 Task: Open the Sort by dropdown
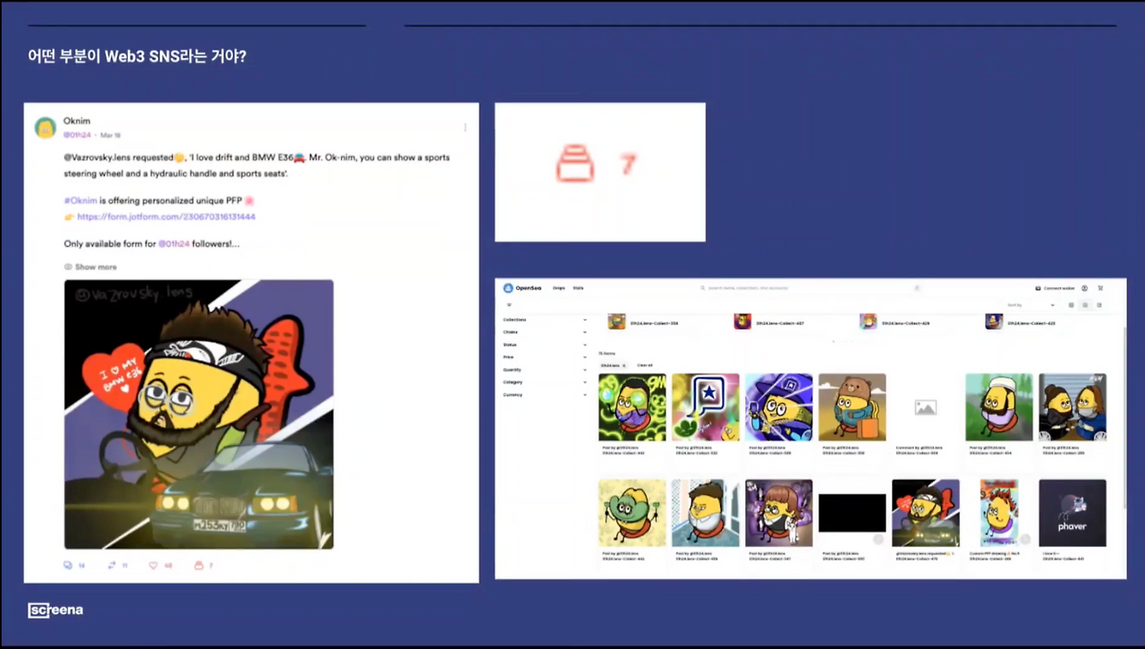pos(1030,305)
